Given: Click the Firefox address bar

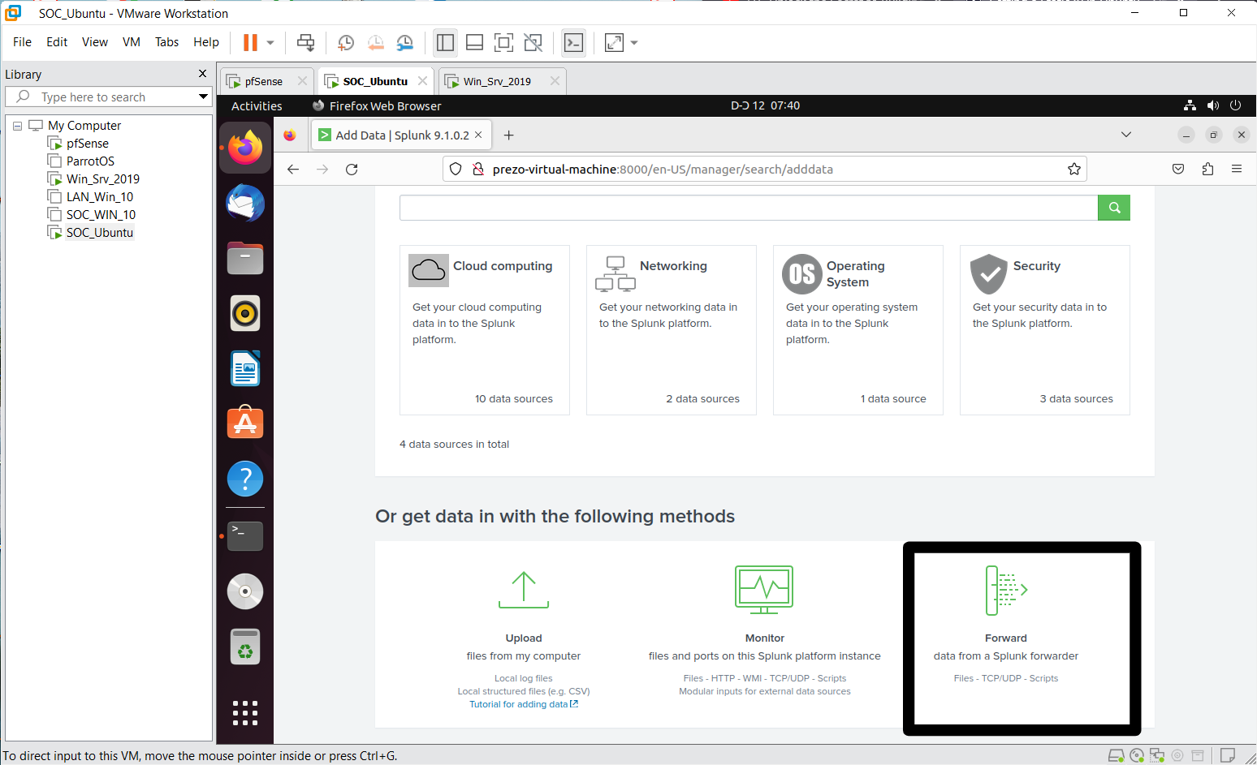Looking at the screenshot, I should pos(765,169).
